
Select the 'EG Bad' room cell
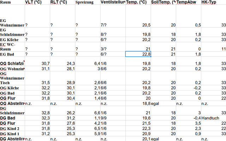tap(12, 54)
